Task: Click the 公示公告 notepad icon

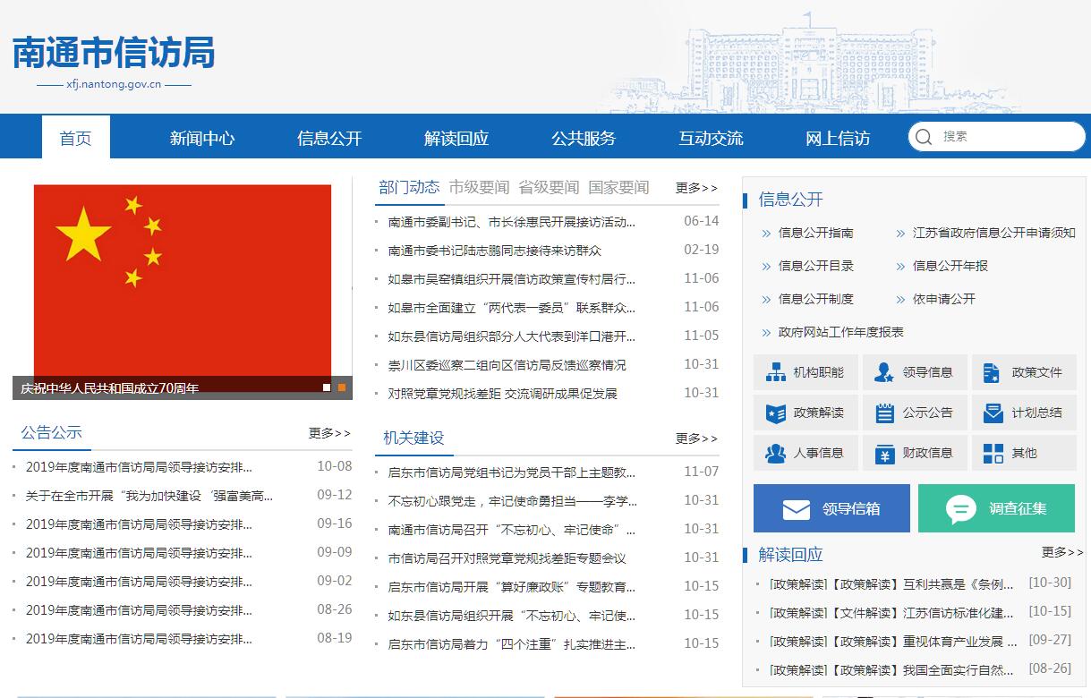Action: click(884, 413)
